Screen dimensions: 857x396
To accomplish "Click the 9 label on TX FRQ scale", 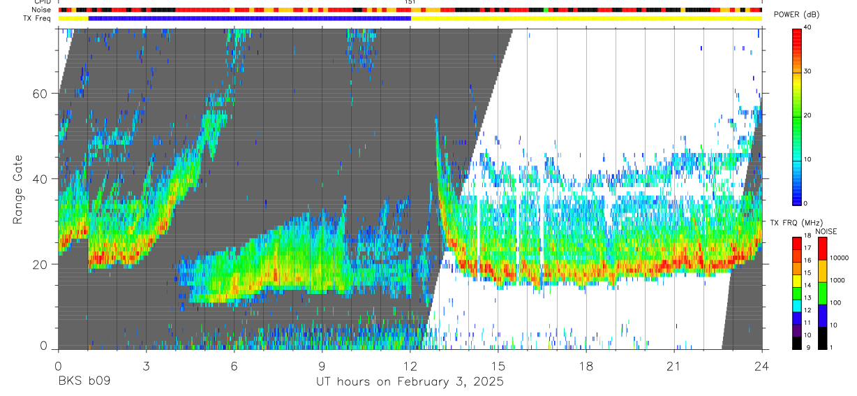I will pyautogui.click(x=808, y=347).
